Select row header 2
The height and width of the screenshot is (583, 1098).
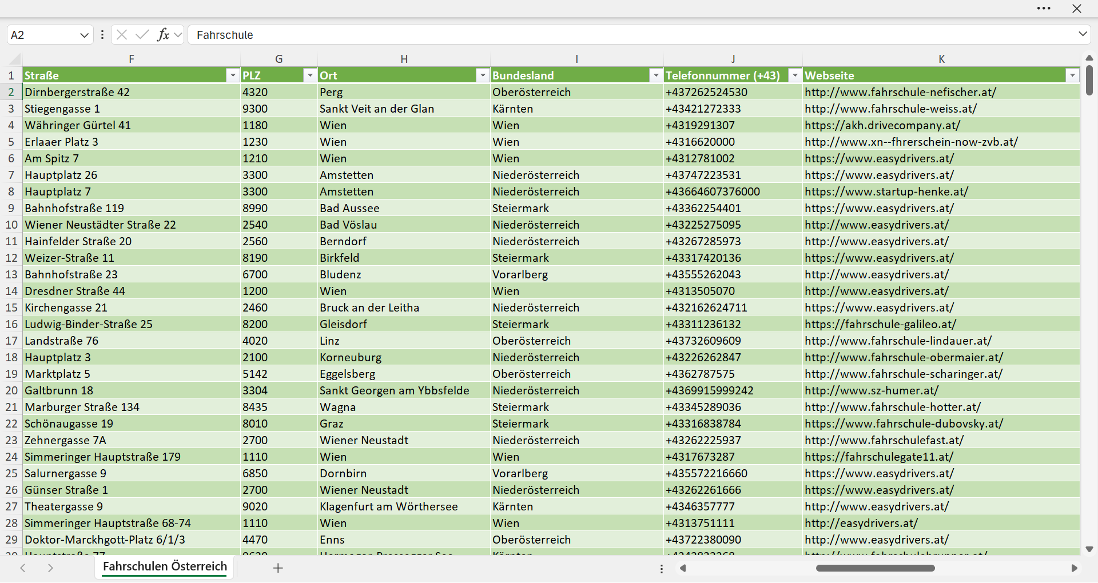click(x=11, y=92)
